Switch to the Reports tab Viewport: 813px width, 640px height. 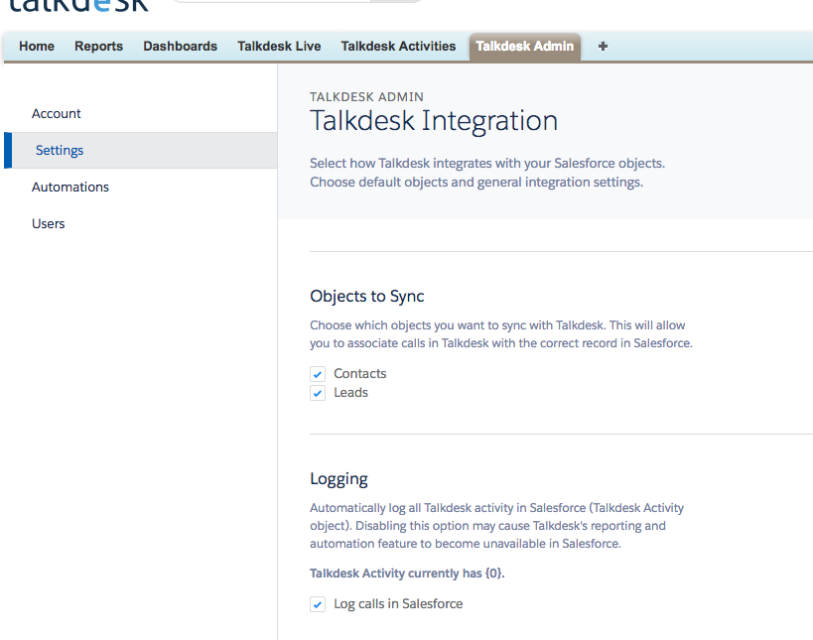click(x=98, y=46)
